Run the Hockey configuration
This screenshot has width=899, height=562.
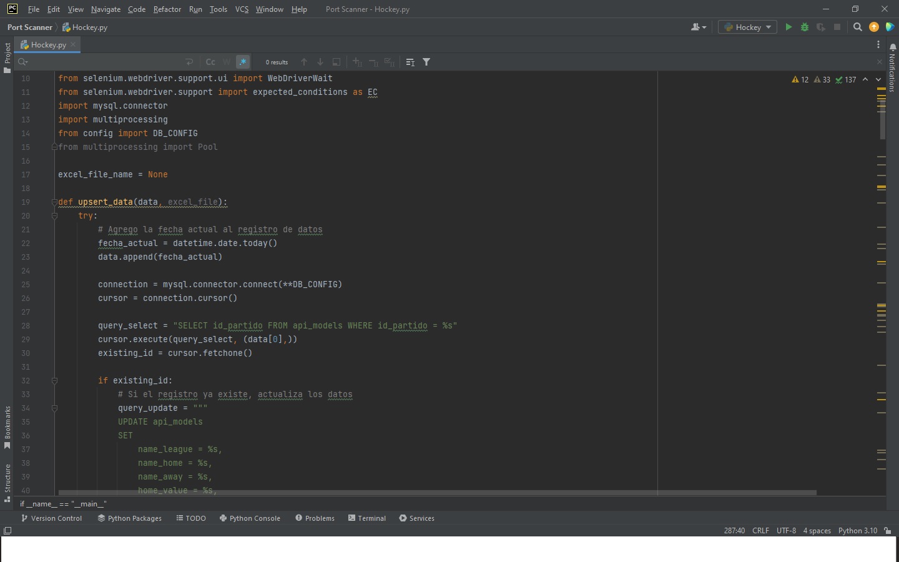pos(788,27)
